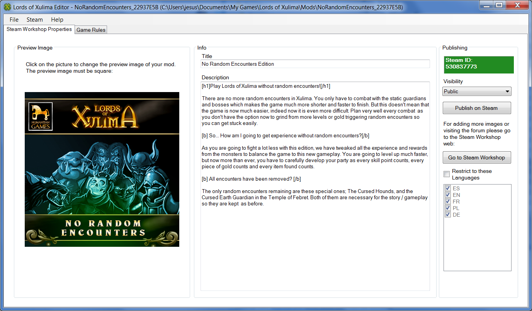The width and height of the screenshot is (532, 311).
Task: Close the Lords of Xulima Editor window
Action: (517, 5)
